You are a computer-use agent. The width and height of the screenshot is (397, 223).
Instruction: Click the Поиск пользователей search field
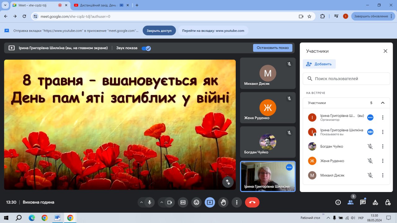tap(346, 79)
